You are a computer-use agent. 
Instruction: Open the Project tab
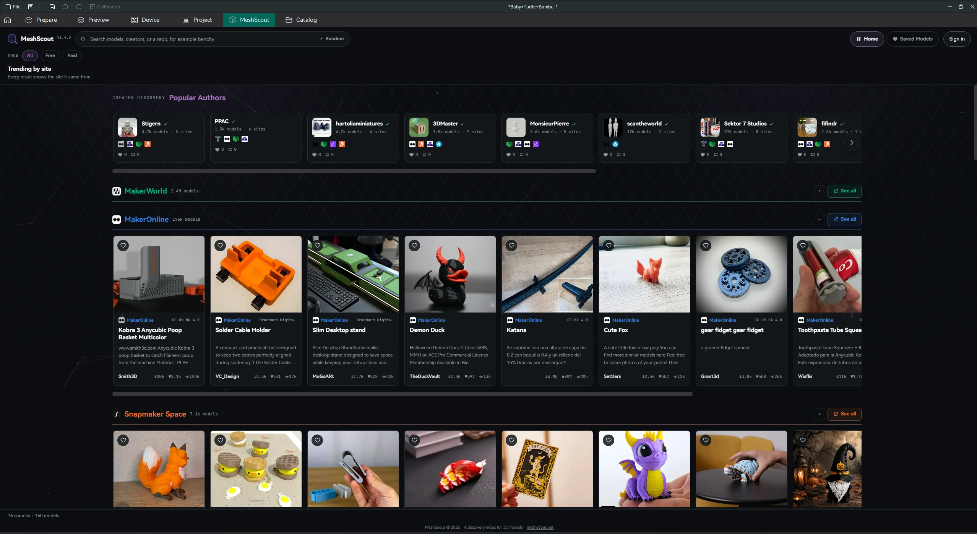click(x=197, y=20)
